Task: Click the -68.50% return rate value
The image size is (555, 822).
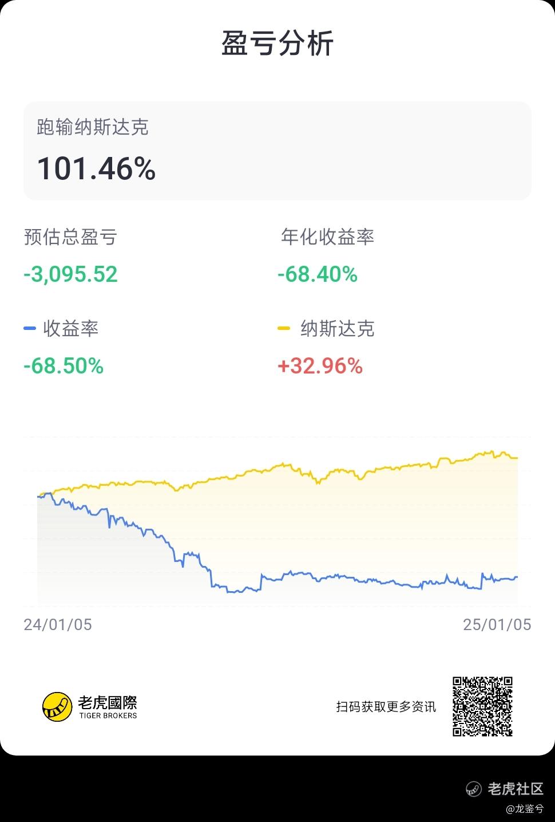Action: (64, 366)
